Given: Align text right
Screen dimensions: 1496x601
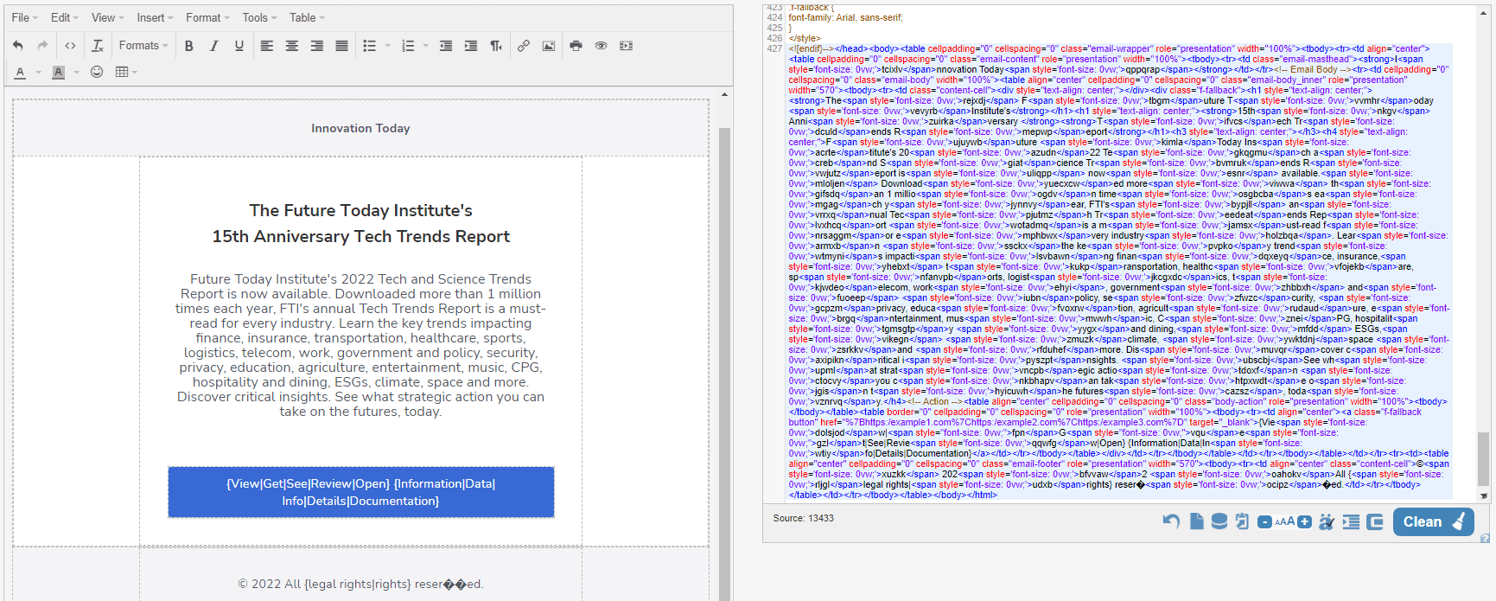Looking at the screenshot, I should [317, 46].
